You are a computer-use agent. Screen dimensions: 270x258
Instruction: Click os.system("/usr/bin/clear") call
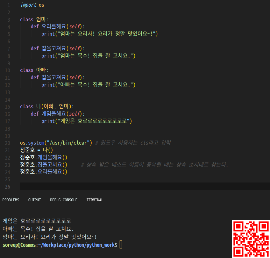[x=56, y=143]
